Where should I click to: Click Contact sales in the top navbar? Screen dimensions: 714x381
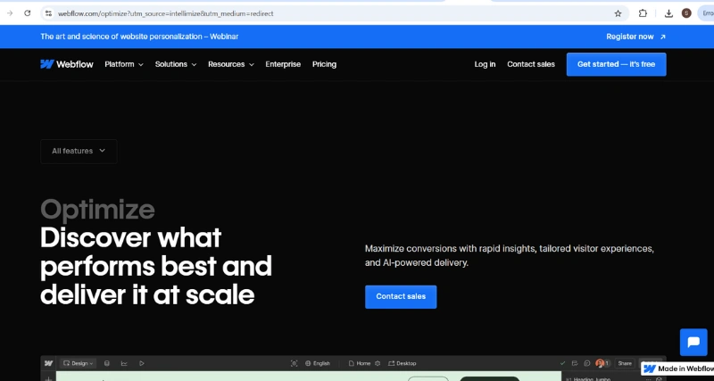point(531,64)
